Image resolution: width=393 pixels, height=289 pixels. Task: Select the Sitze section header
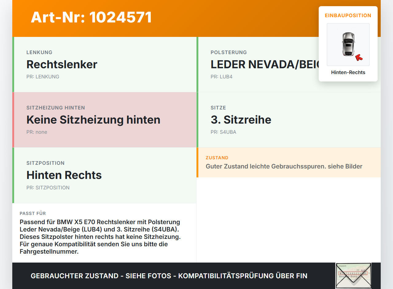click(218, 108)
